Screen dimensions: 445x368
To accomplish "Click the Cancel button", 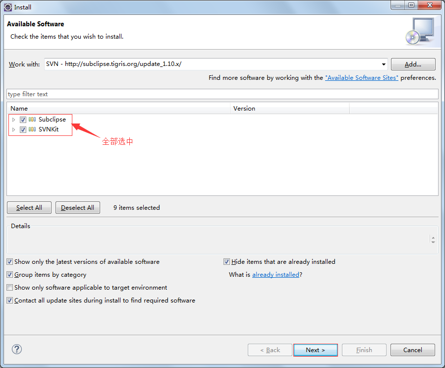I will [x=413, y=350].
